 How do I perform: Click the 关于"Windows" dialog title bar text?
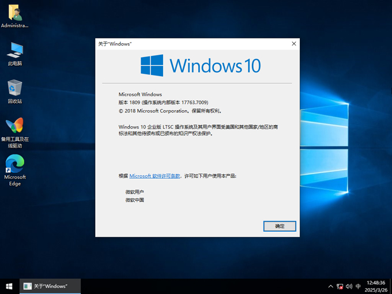tap(115, 44)
